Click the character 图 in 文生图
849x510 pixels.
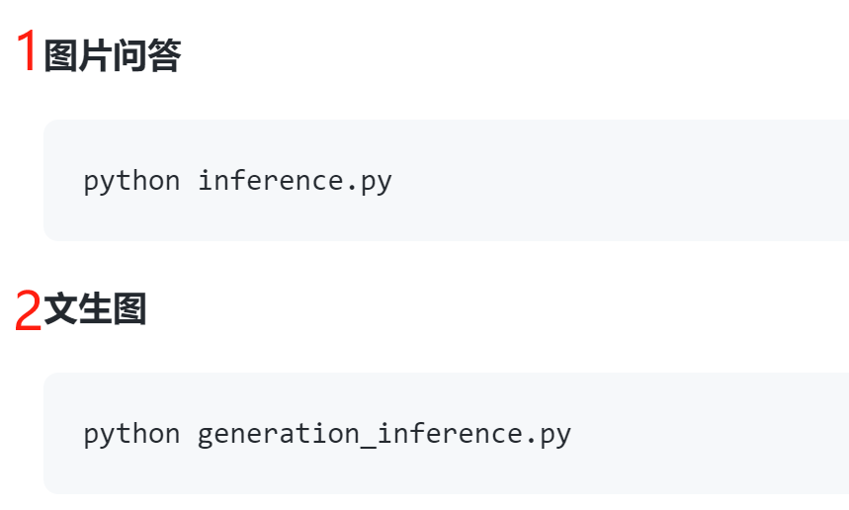click(x=129, y=308)
